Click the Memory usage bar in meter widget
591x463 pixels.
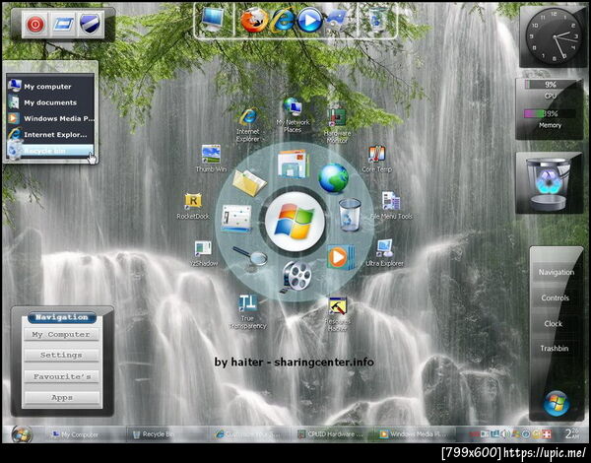550,113
